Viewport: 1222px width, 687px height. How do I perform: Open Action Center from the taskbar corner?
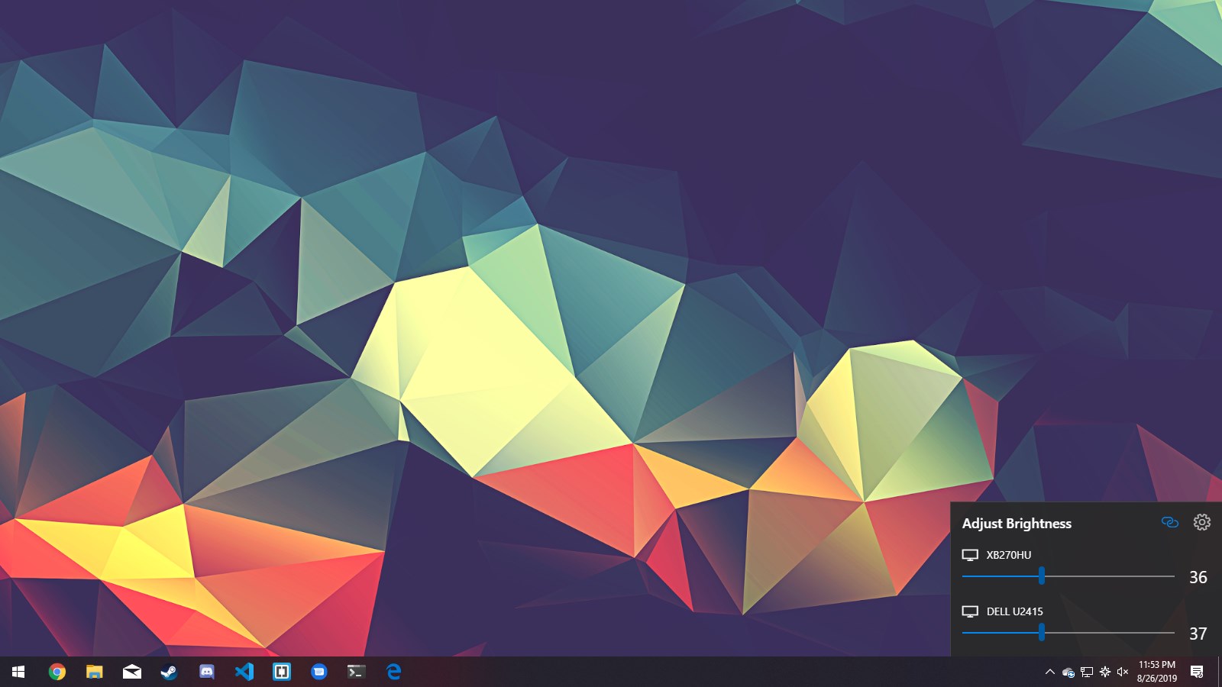pyautogui.click(x=1196, y=672)
